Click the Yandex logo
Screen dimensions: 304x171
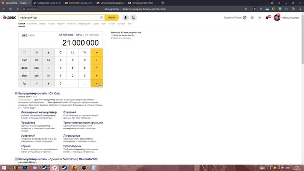click(x=9, y=18)
